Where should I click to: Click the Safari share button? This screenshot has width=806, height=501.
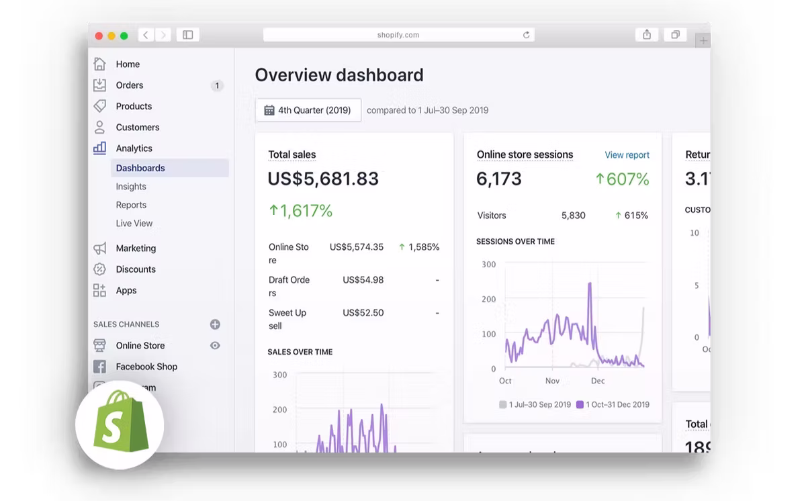point(647,35)
